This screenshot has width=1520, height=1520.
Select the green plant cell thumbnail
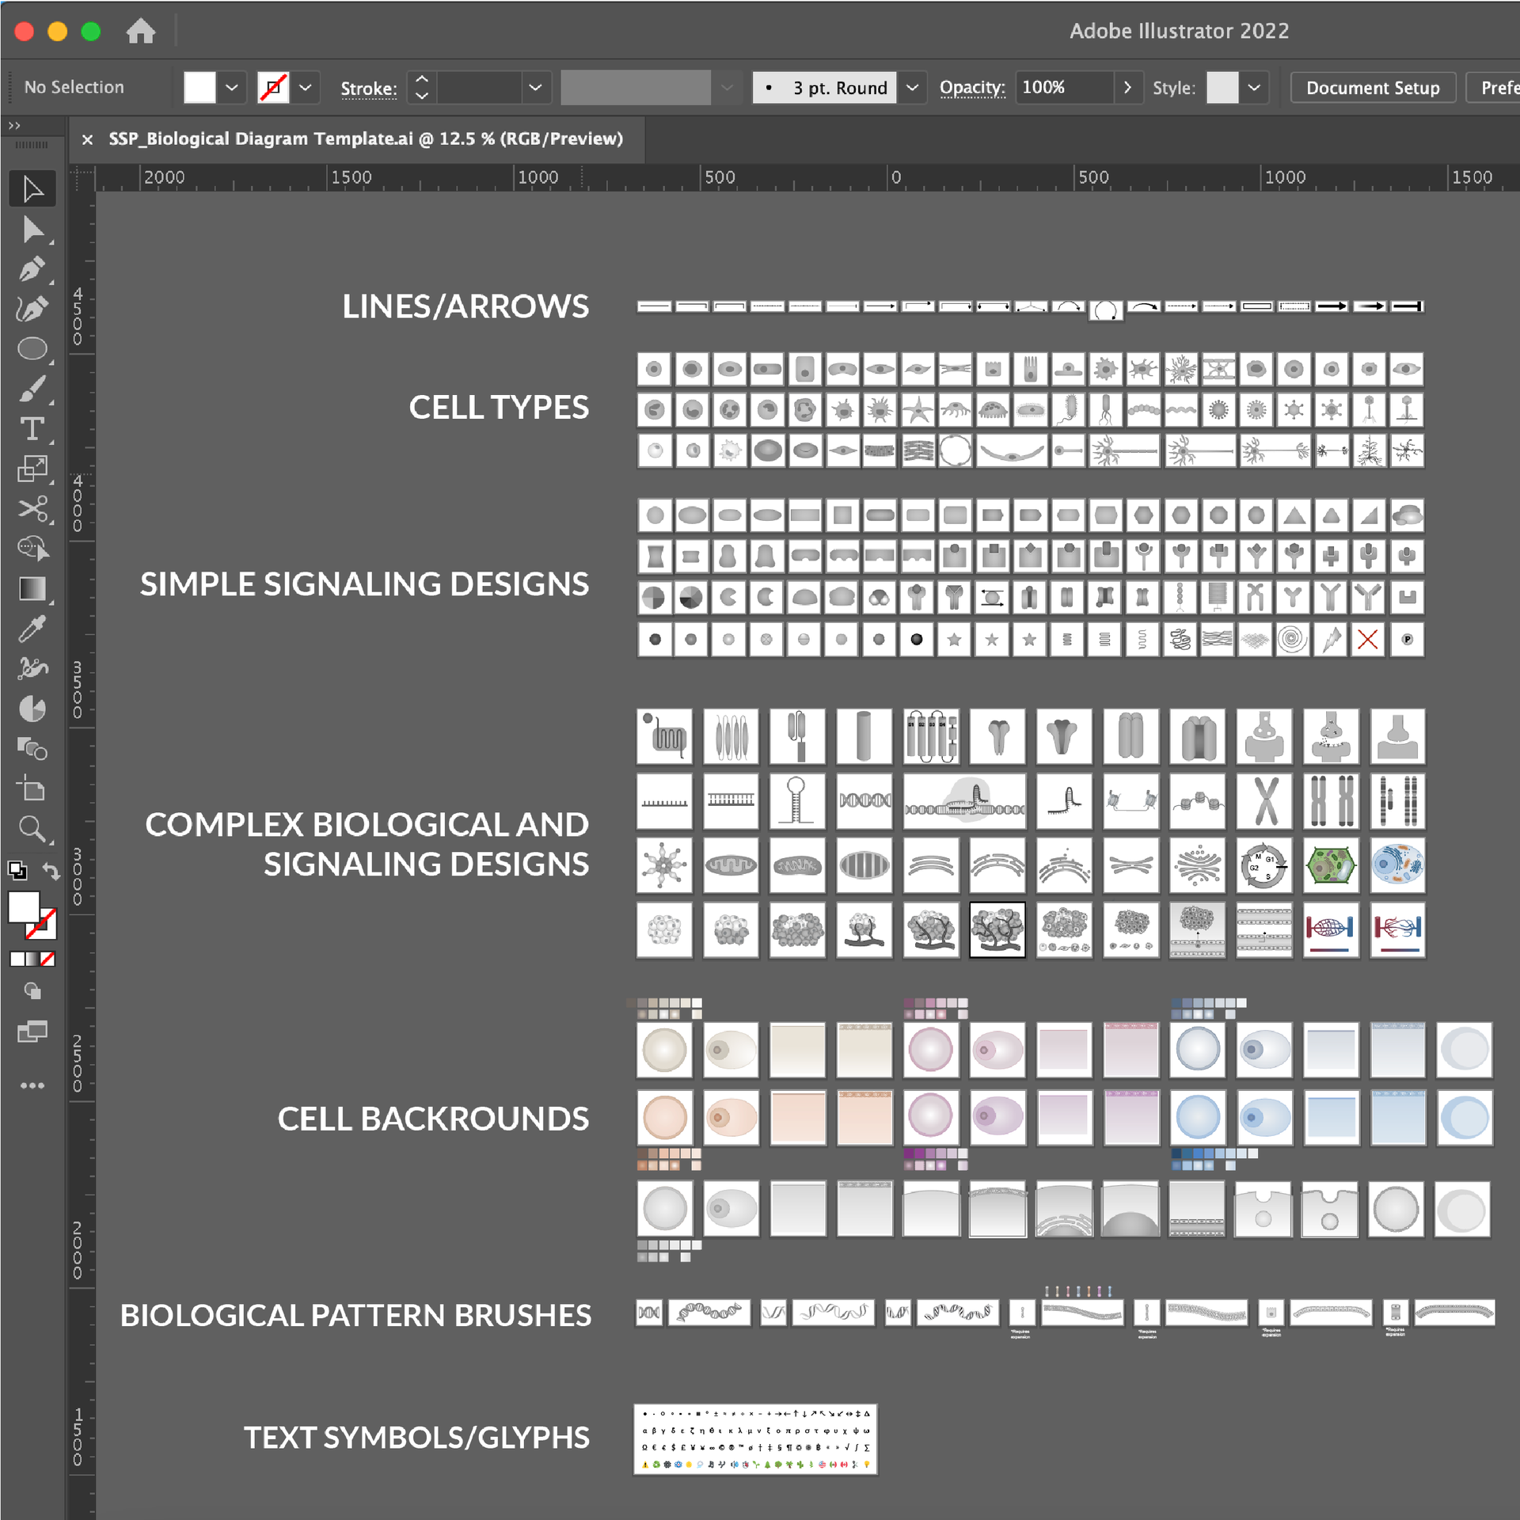coord(1331,865)
